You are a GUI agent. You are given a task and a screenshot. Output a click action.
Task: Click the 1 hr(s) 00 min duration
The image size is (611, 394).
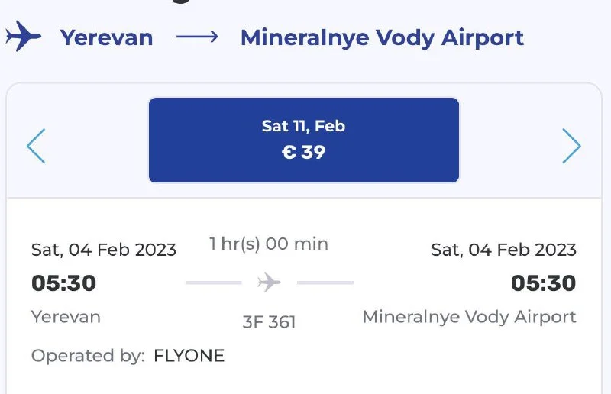[269, 244]
